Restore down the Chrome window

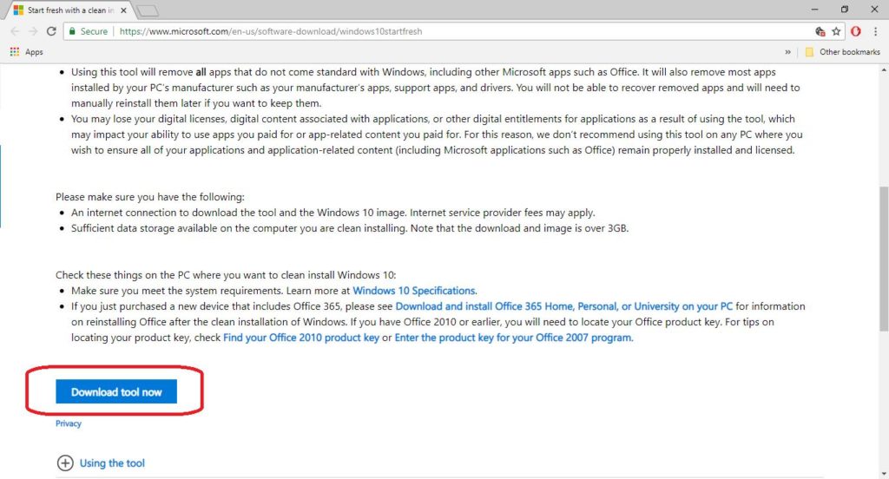845,10
